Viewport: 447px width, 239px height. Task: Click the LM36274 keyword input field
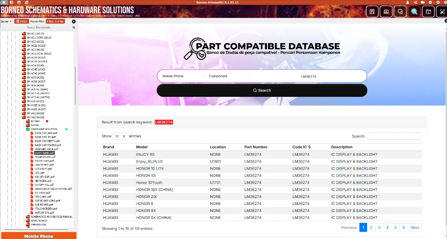(x=309, y=76)
